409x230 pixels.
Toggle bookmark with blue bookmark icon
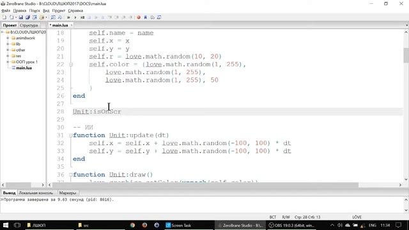pos(146,17)
